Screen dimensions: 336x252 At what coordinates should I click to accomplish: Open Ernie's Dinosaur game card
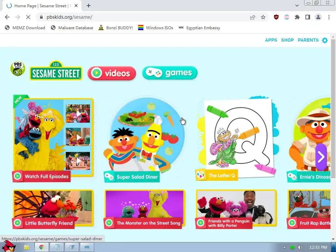click(x=308, y=139)
